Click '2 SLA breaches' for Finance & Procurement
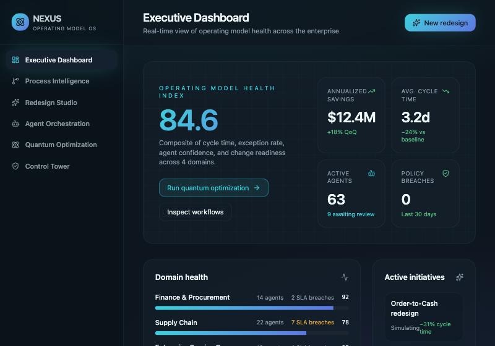Image resolution: width=495 pixels, height=346 pixels. pos(312,297)
